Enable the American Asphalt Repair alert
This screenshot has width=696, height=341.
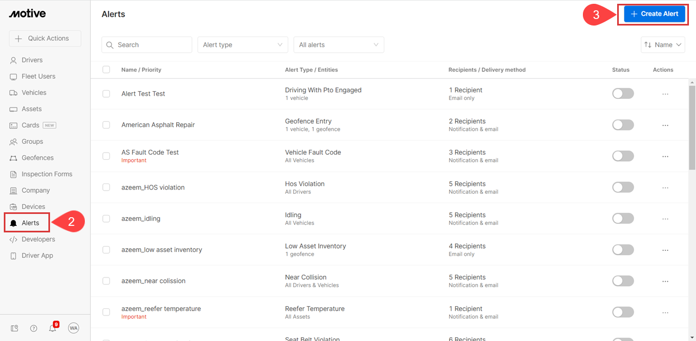pyautogui.click(x=623, y=125)
